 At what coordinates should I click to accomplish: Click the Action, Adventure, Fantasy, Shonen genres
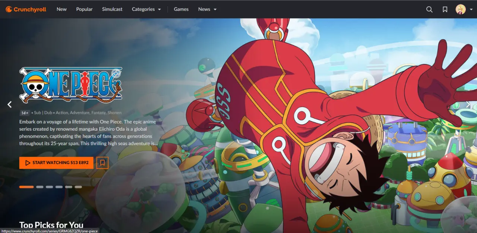point(89,113)
